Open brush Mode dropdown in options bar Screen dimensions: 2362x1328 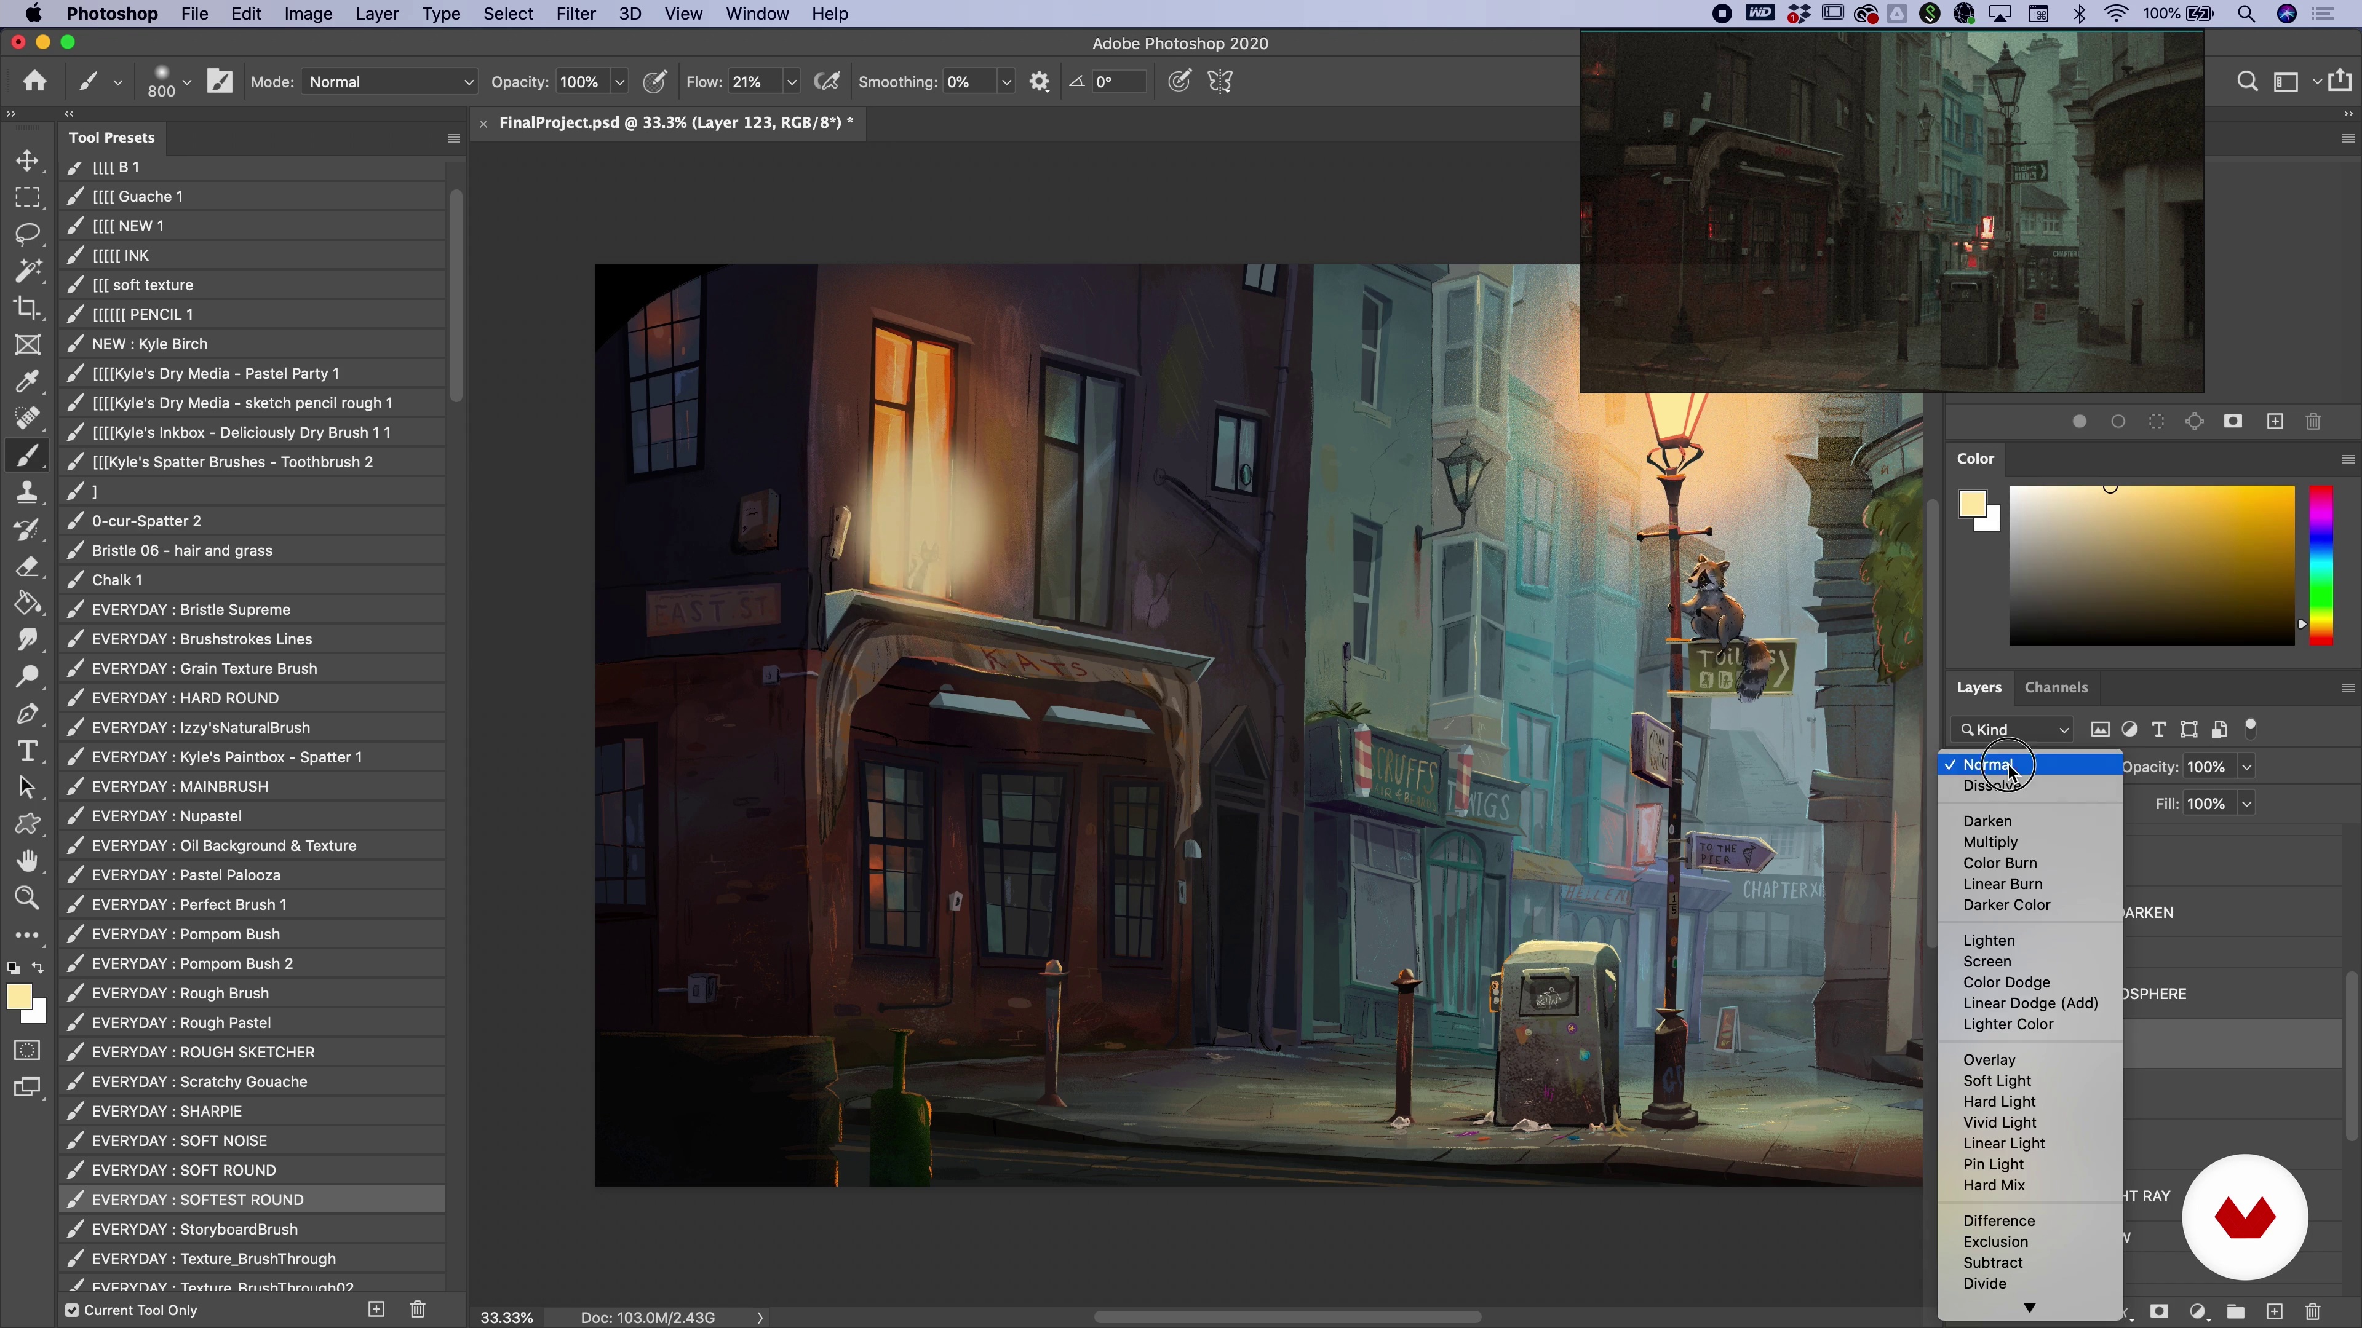point(390,82)
